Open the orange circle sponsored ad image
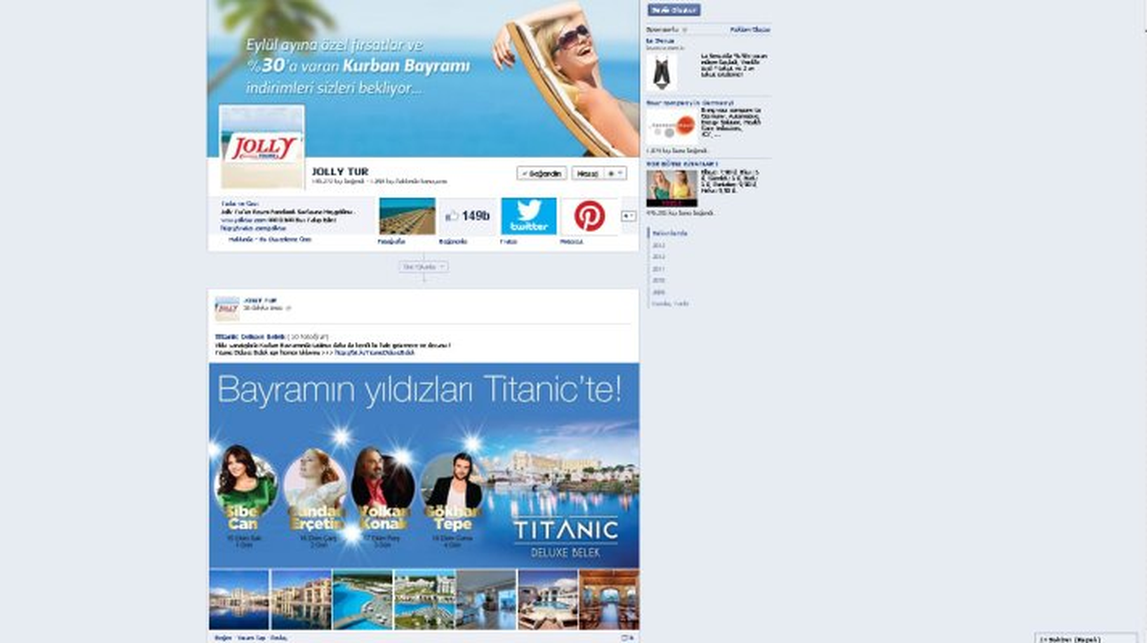The width and height of the screenshot is (1147, 643). (672, 125)
